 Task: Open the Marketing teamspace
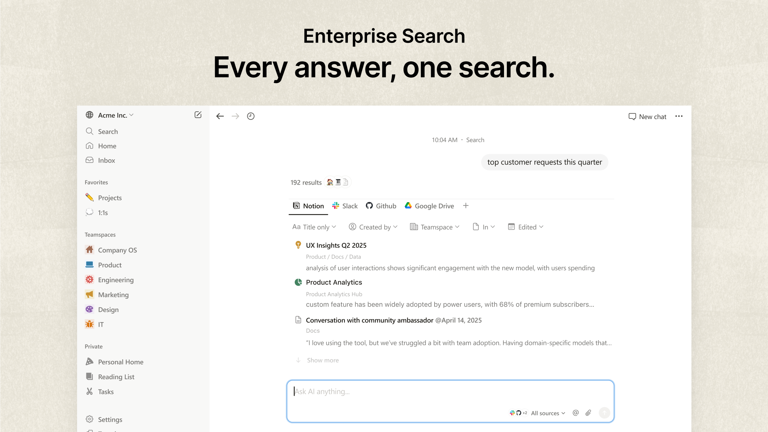pos(114,294)
